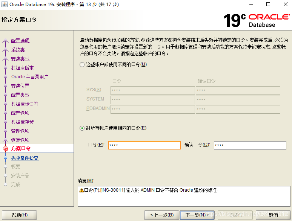Click the step bullet beside 数据库存储
This screenshot has height=221, width=292.
6,122
